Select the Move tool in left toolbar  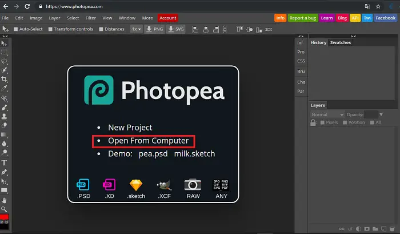pyautogui.click(x=5, y=43)
